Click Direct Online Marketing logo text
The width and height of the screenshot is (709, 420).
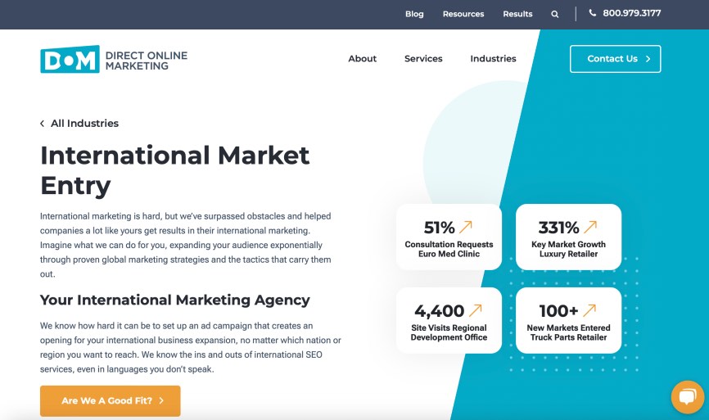147,61
